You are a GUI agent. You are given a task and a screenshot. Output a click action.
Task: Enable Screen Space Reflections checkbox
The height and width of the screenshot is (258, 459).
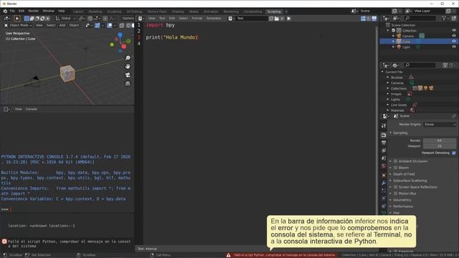[395, 187]
